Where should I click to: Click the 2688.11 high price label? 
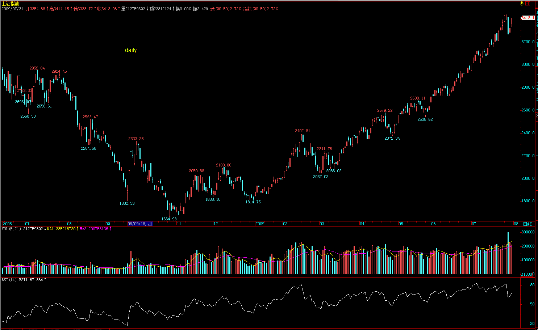(418, 98)
